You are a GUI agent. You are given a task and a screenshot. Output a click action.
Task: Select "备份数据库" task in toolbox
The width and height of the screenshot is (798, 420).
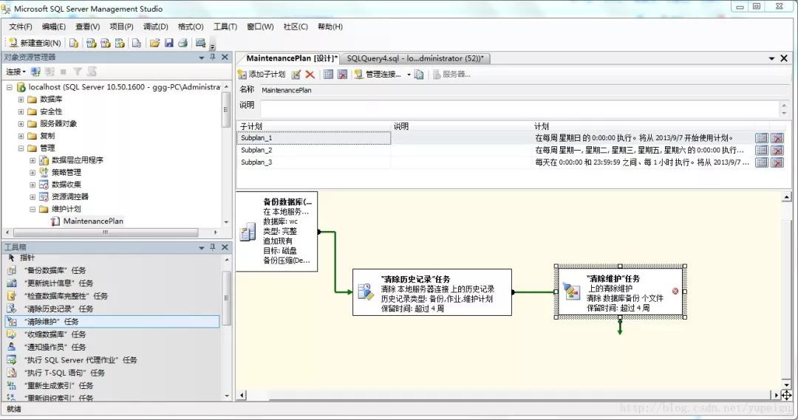(55, 271)
